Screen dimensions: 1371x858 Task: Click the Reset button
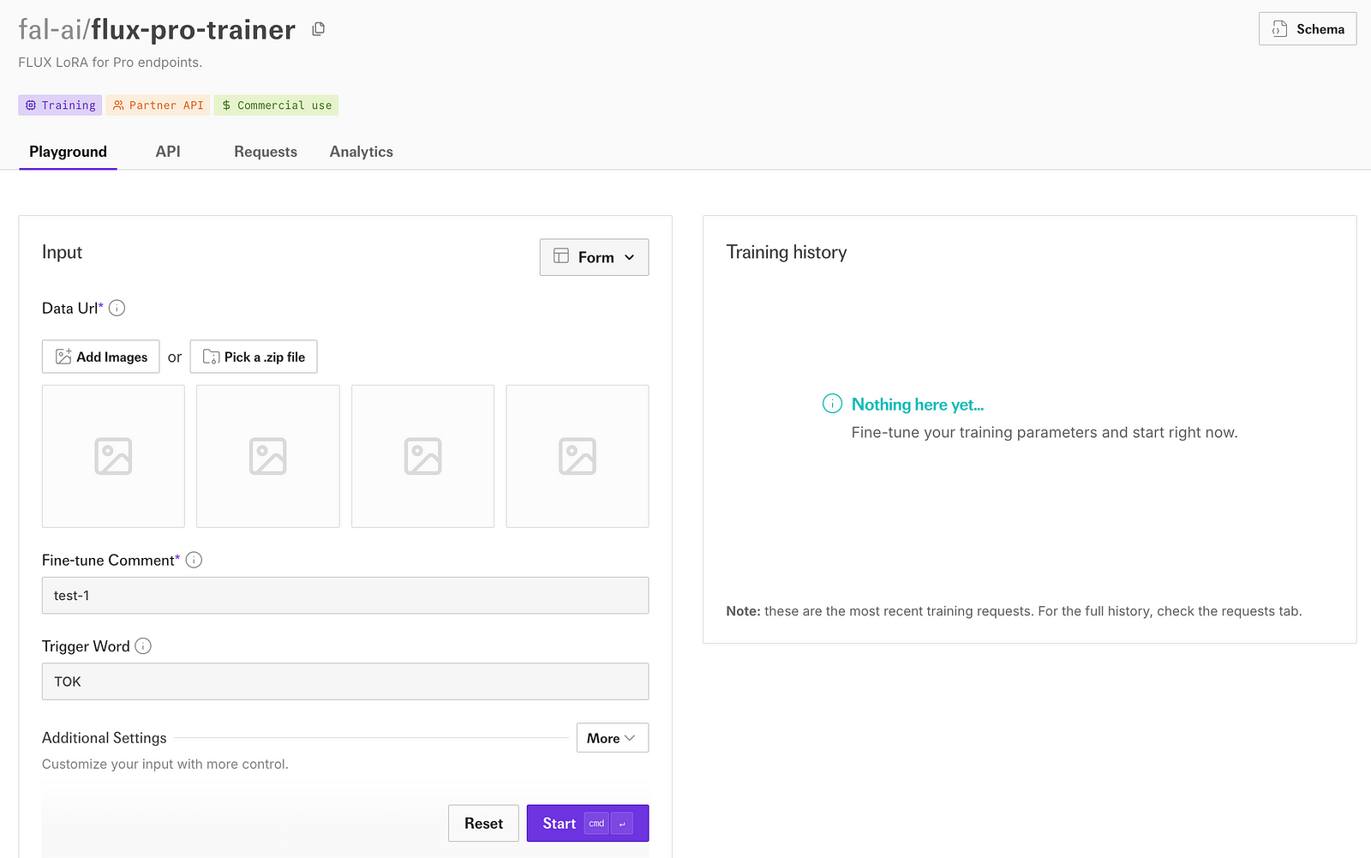click(483, 824)
